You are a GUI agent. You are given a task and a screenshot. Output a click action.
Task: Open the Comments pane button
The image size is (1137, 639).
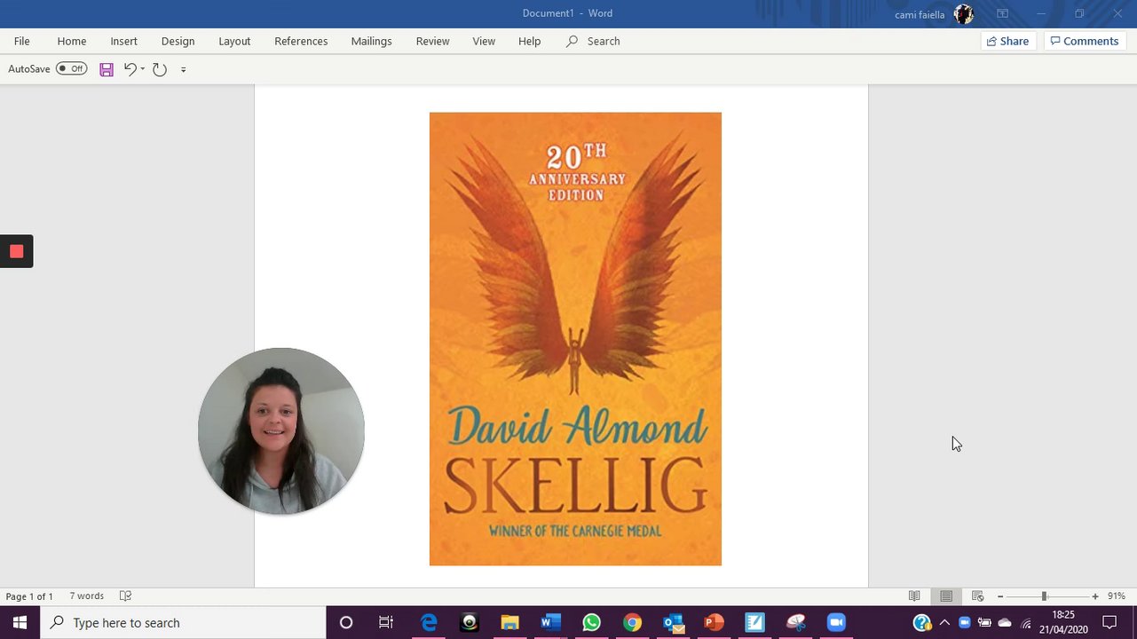tap(1085, 41)
